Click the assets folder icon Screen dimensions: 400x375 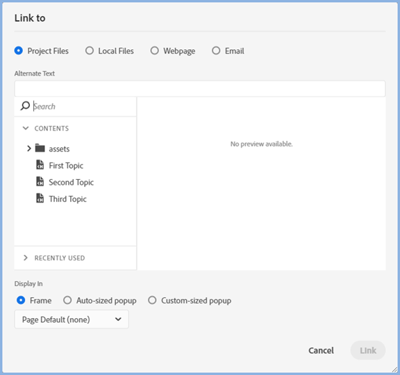click(x=40, y=148)
